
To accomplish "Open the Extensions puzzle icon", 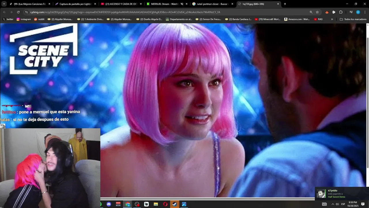I will coord(341,12).
